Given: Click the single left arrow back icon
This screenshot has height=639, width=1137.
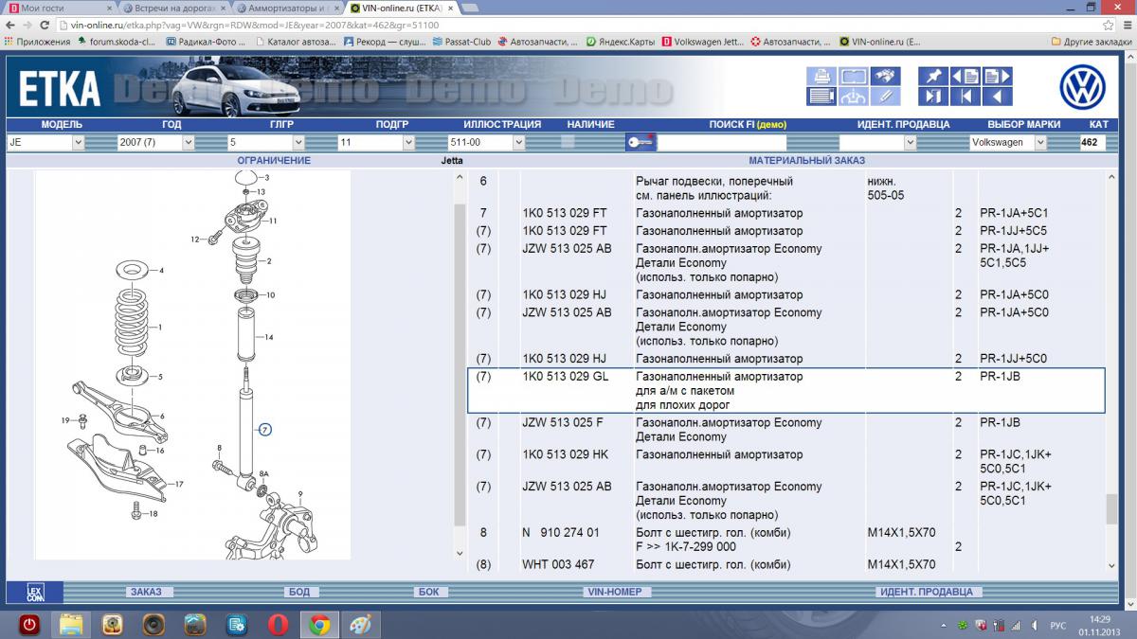Looking at the screenshot, I should pyautogui.click(x=998, y=97).
